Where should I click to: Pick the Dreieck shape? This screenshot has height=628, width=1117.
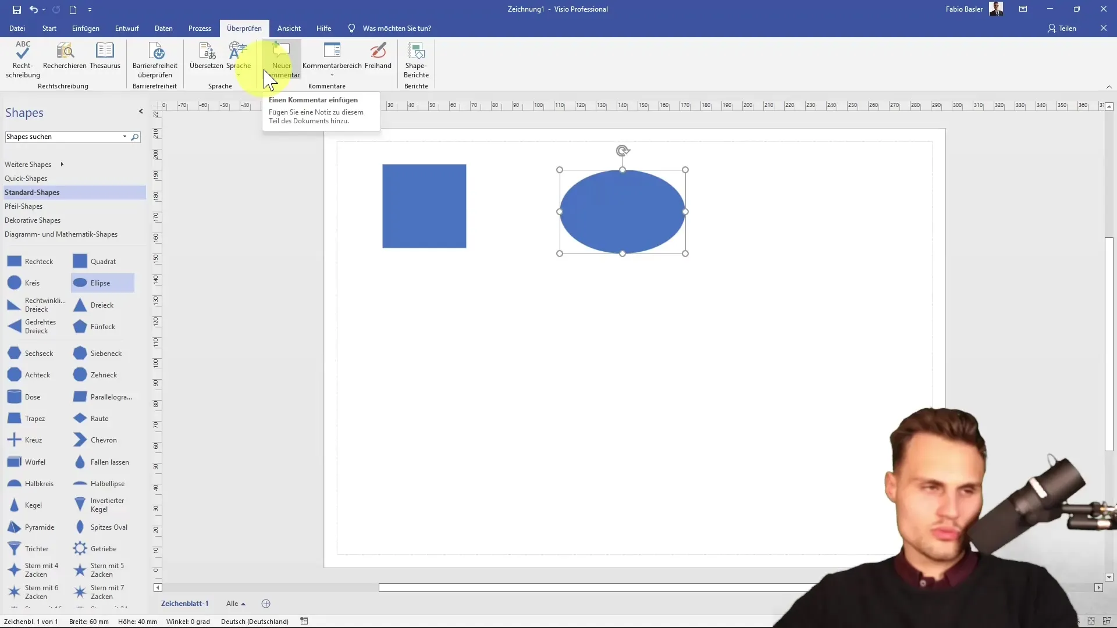93,305
